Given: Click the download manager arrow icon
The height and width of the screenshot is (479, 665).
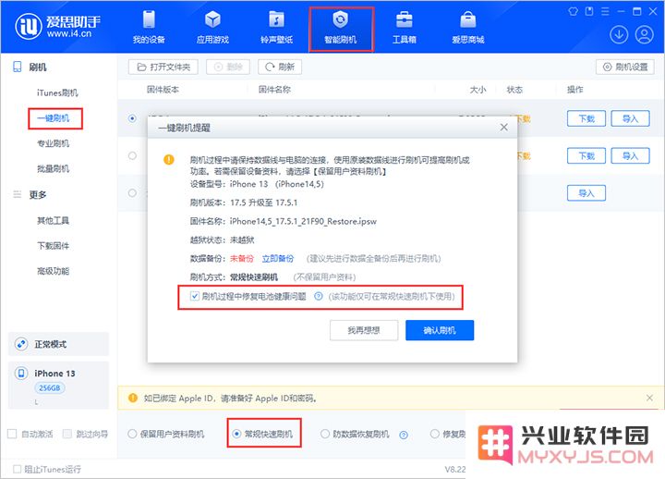Looking at the screenshot, I should tap(619, 35).
